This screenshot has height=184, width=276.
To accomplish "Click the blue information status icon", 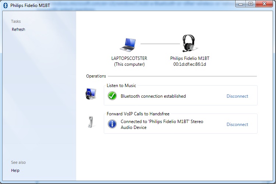I will 112,124.
